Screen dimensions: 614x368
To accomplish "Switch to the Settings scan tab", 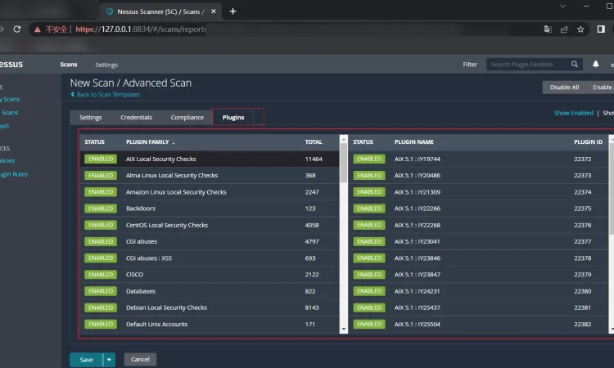I will [x=90, y=117].
